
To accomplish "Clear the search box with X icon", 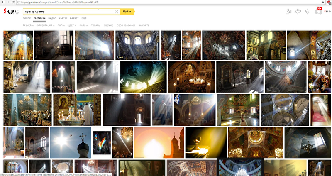I will click(x=117, y=12).
